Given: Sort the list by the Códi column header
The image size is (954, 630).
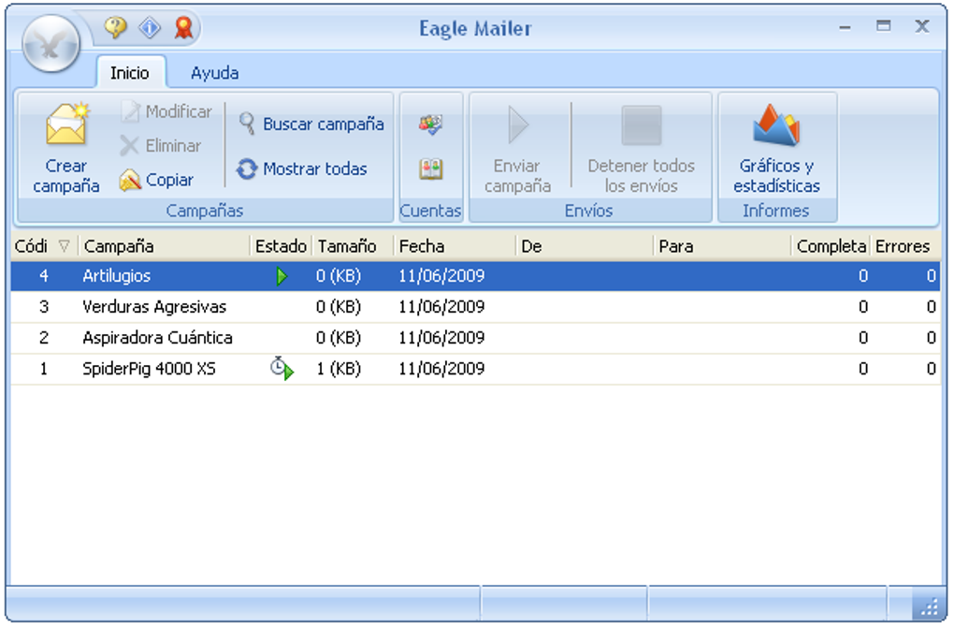Looking at the screenshot, I should 44,246.
